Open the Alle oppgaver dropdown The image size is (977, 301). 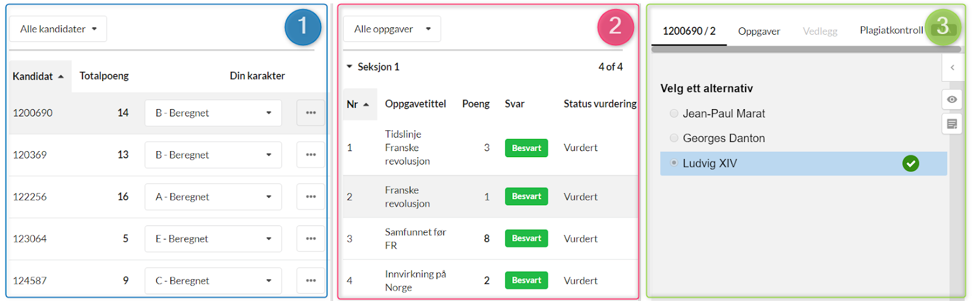(392, 29)
